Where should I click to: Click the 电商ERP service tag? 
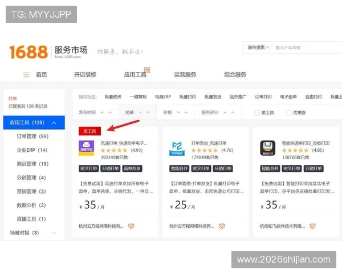tap(163, 97)
